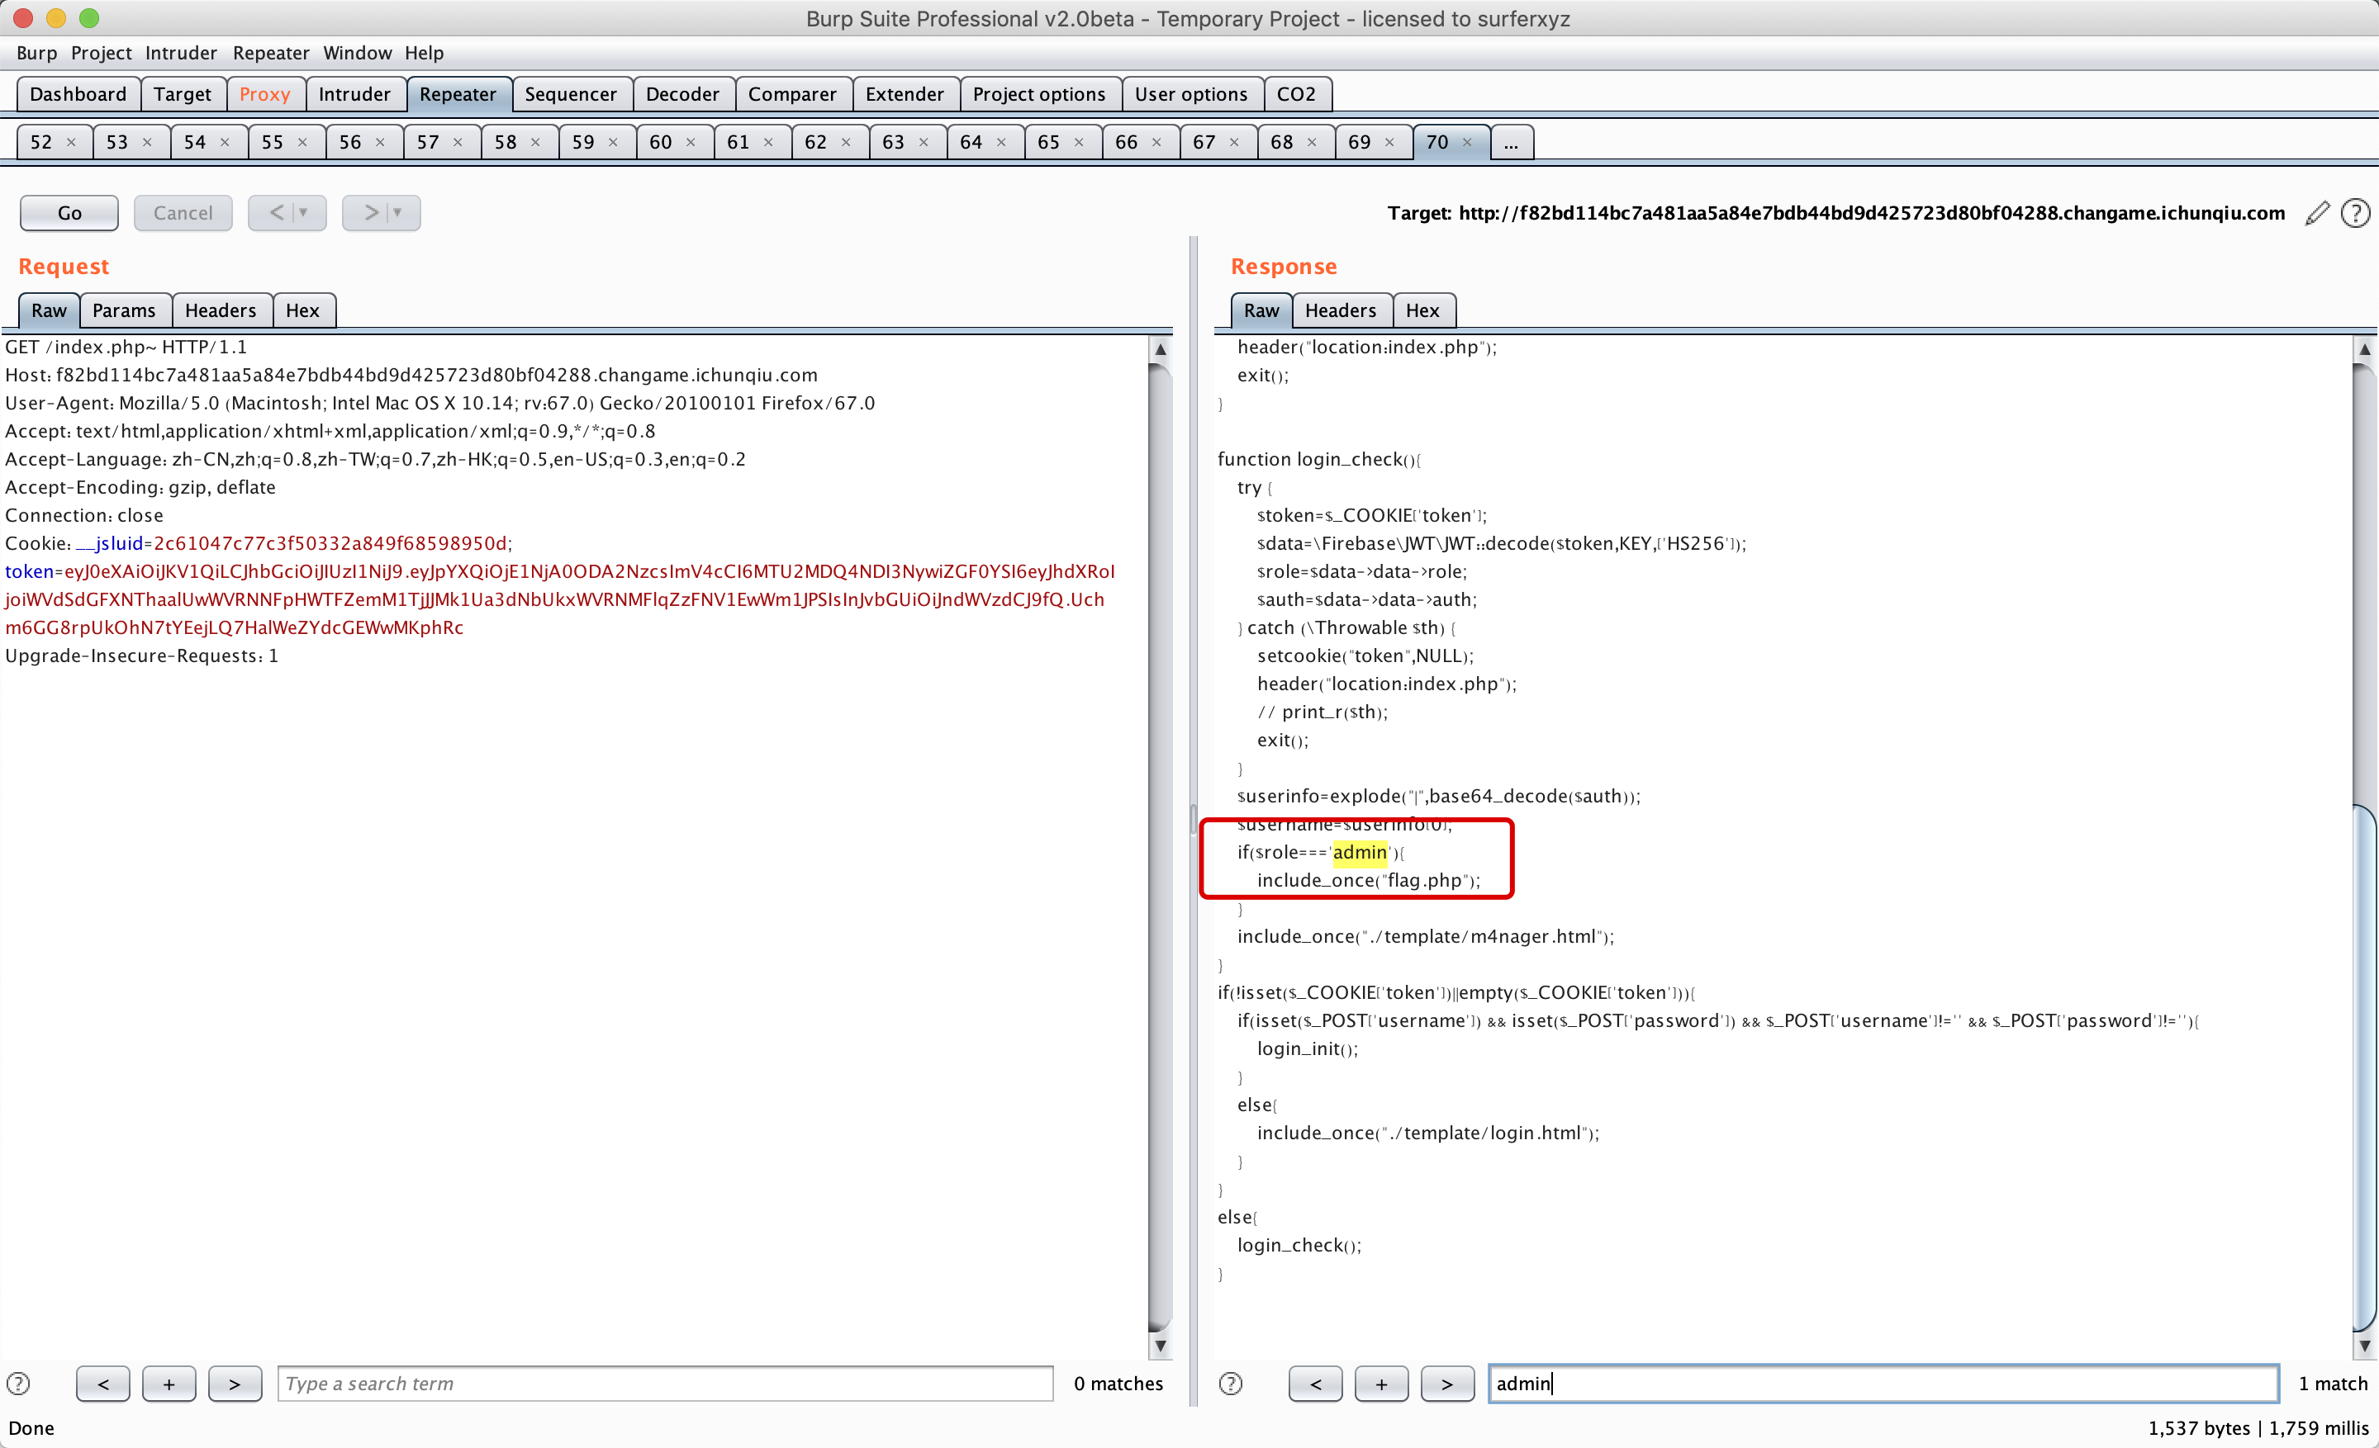This screenshot has width=2379, height=1448.
Task: Go to previous request search match
Action: click(x=102, y=1384)
